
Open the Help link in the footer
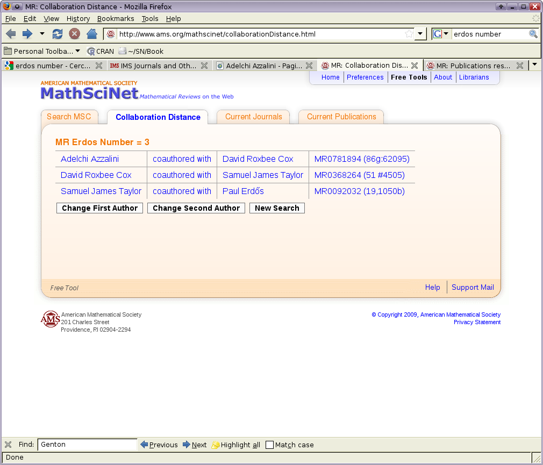(433, 288)
